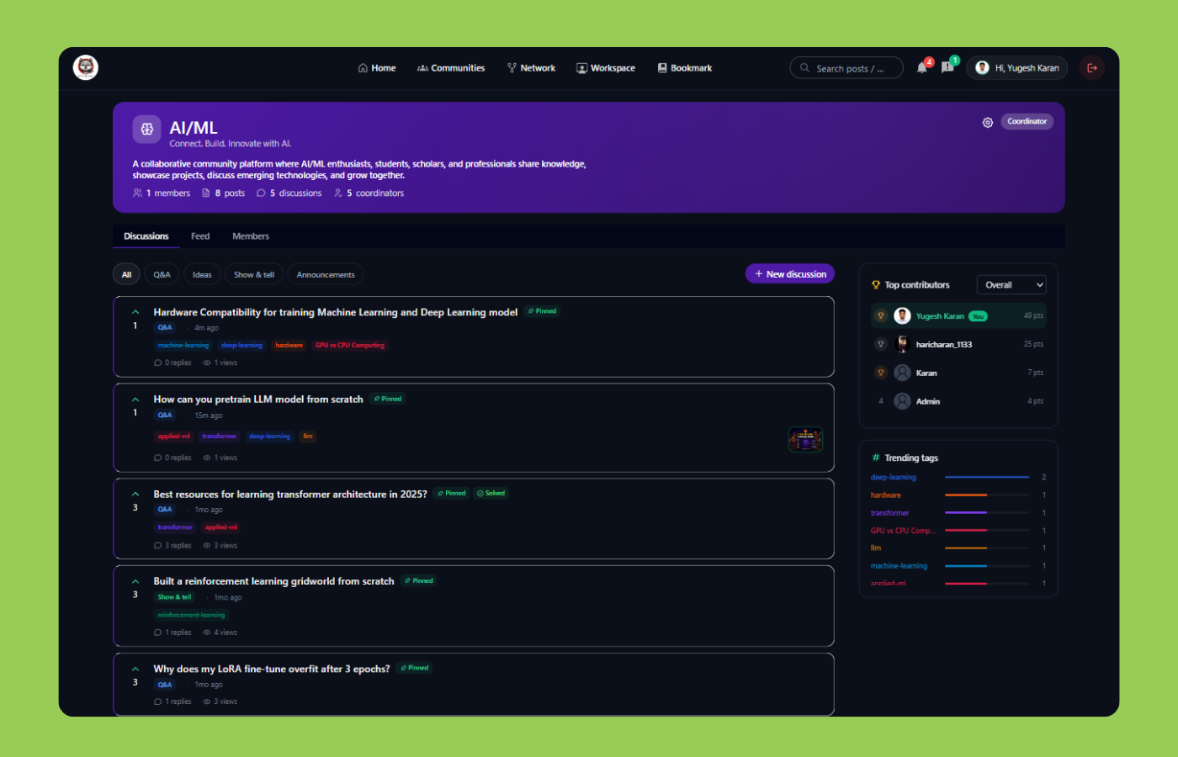Image resolution: width=1178 pixels, height=757 pixels.
Task: Open How can you pretrain LLM discussion
Action: 258,400
